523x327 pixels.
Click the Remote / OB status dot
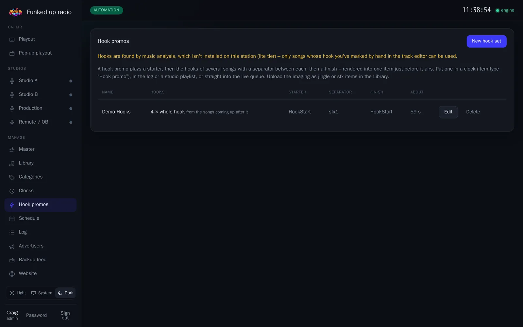click(x=71, y=122)
